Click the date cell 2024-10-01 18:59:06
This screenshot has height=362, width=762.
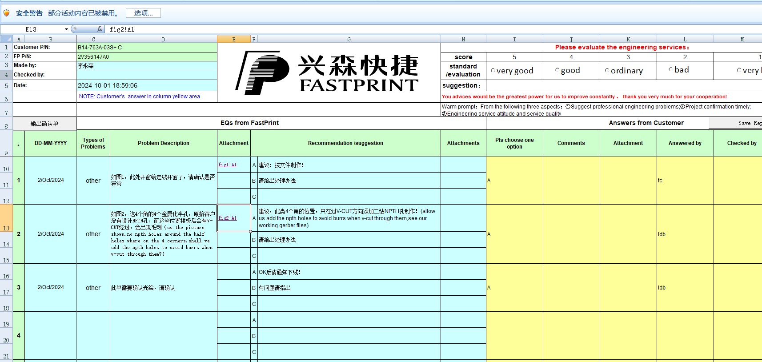click(147, 85)
